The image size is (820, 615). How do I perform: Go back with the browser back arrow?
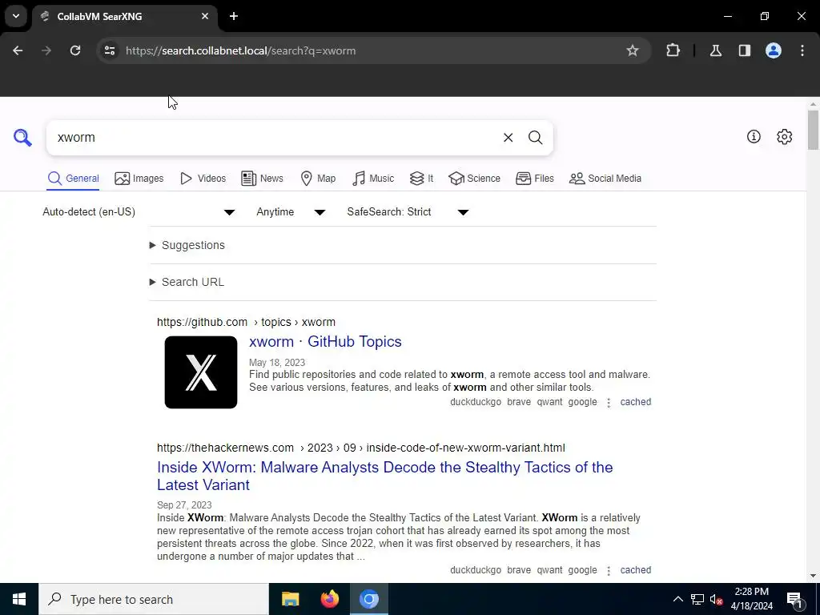(x=18, y=50)
